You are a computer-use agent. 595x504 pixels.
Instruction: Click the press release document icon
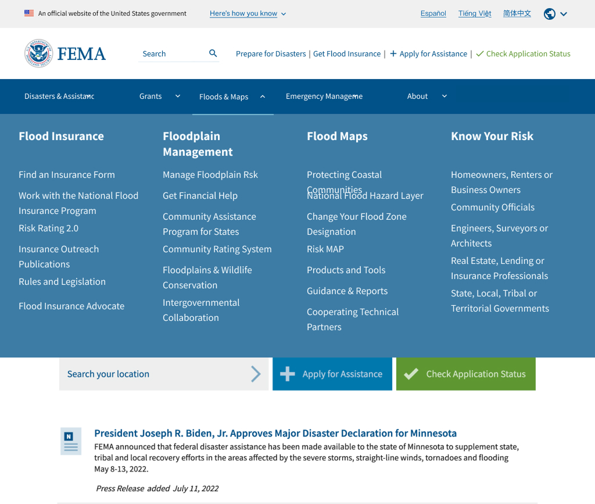71,441
